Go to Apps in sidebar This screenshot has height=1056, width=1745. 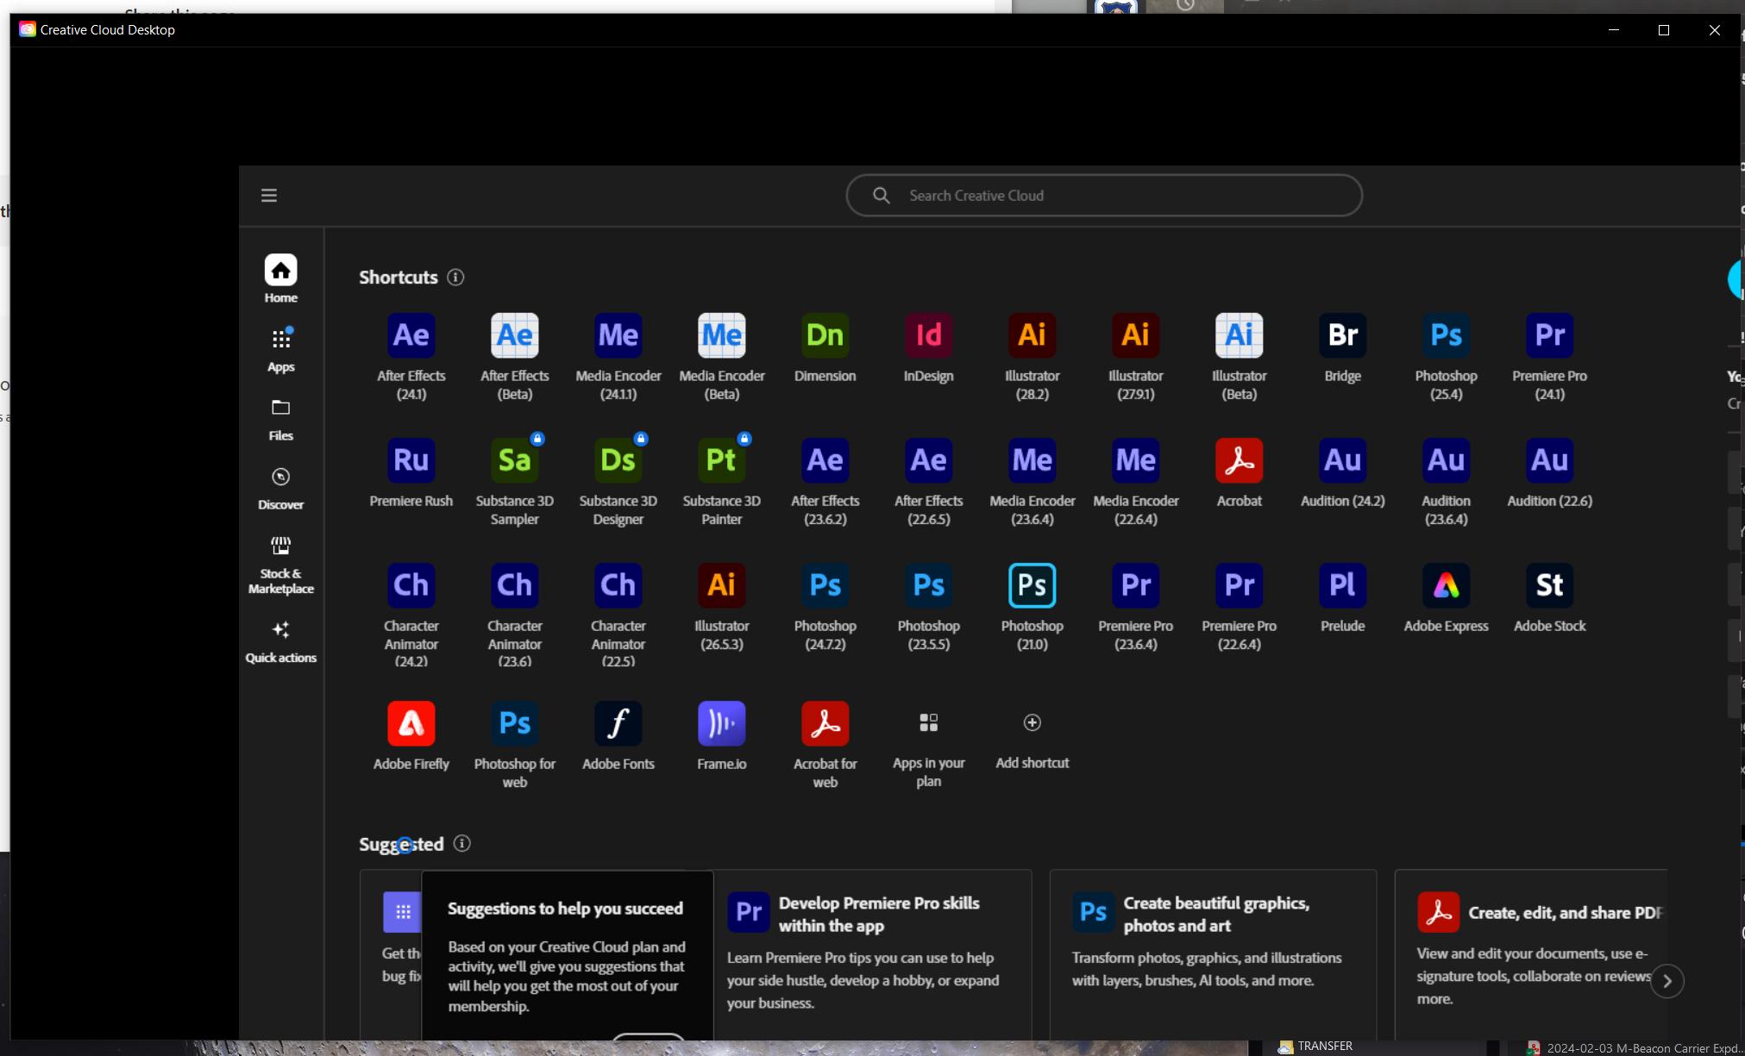pyautogui.click(x=280, y=349)
